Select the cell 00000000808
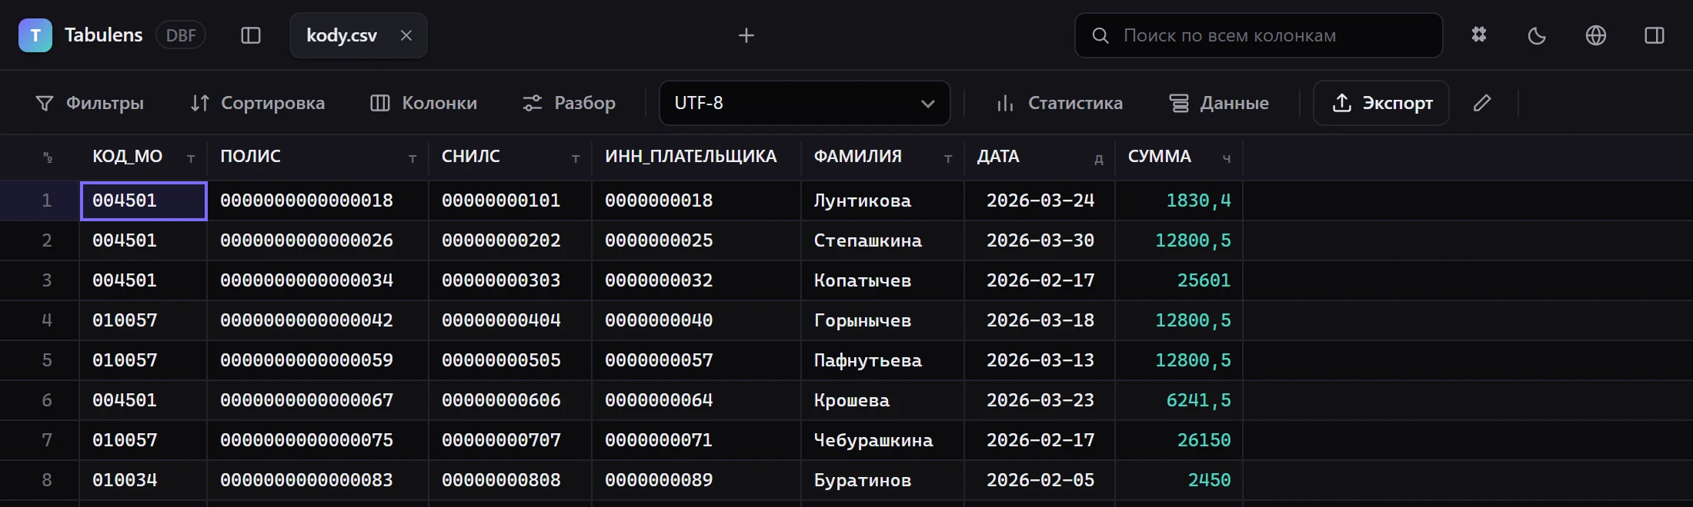Image resolution: width=1693 pixels, height=507 pixels. point(510,481)
